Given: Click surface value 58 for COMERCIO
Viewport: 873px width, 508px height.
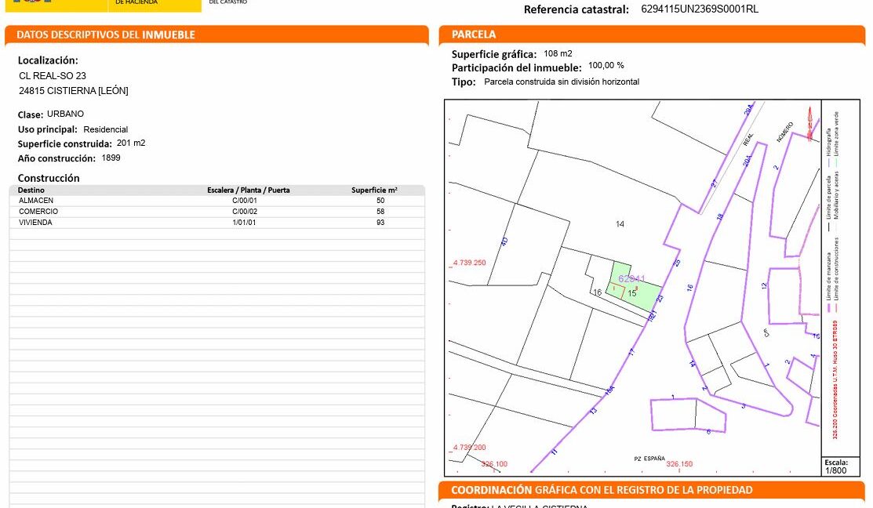Looking at the screenshot, I should 381,212.
